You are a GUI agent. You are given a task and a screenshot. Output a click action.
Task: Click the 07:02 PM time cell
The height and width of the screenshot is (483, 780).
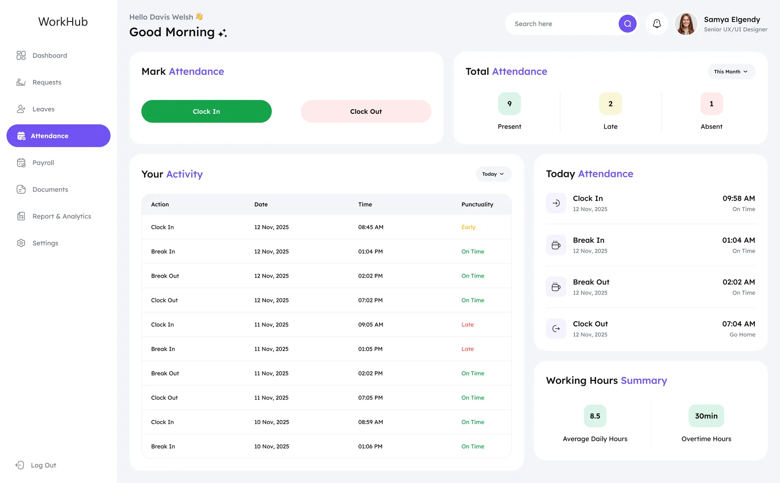click(370, 300)
